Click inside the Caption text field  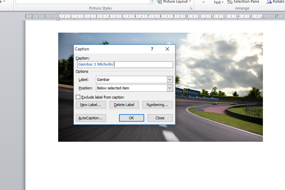[x=125, y=64]
